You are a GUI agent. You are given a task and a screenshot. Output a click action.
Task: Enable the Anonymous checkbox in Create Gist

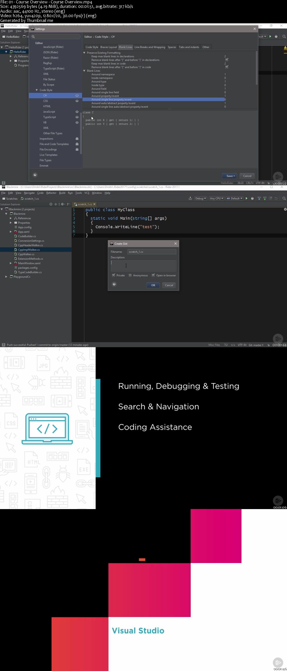pos(130,275)
